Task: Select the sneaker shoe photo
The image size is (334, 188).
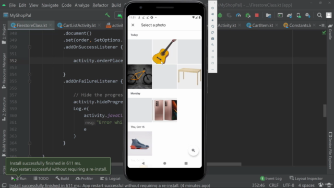Action: point(140,144)
